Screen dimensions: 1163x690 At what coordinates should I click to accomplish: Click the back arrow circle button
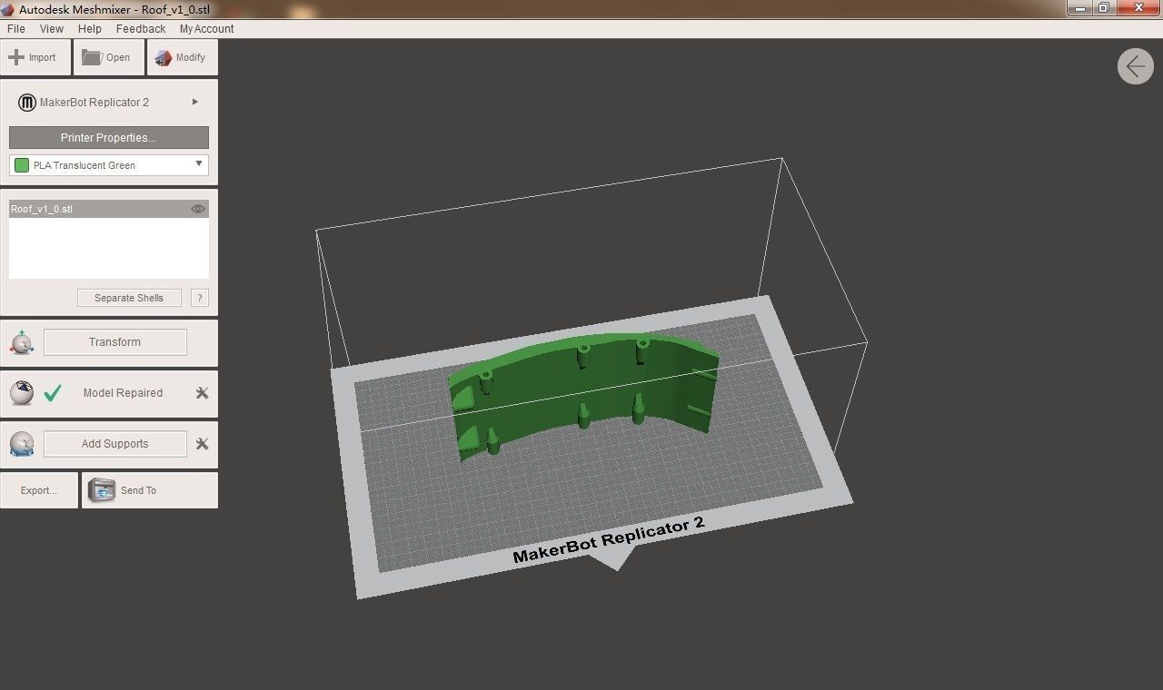point(1136,66)
